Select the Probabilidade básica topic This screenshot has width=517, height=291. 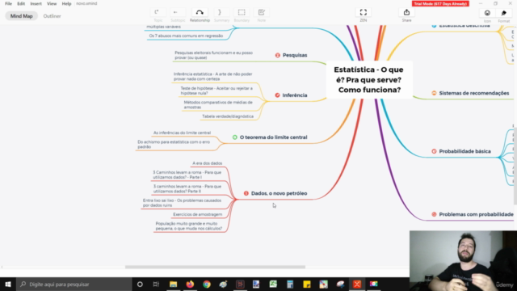tap(464, 151)
